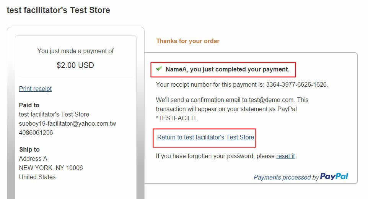
Task: Click the page title "test facilitator's Test Store"
Action: (59, 10)
